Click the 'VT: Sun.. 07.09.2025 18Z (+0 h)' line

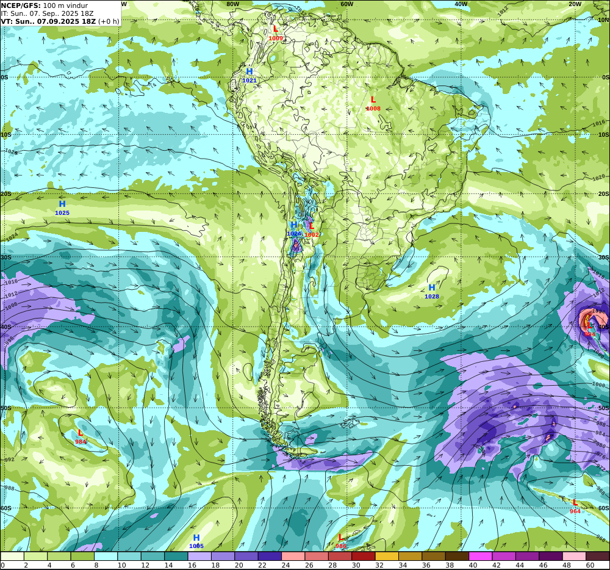click(60, 21)
